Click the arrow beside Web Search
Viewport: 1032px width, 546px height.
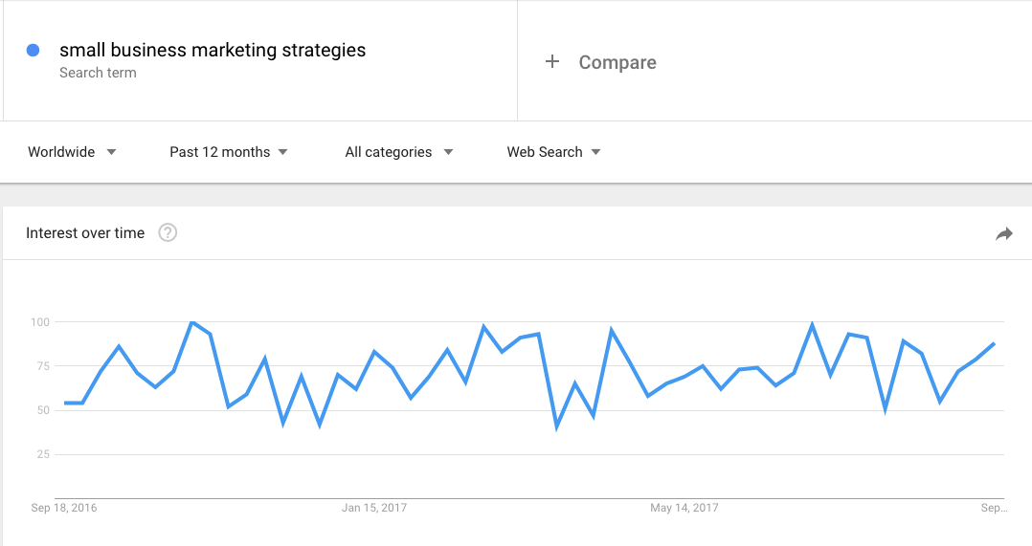click(595, 152)
